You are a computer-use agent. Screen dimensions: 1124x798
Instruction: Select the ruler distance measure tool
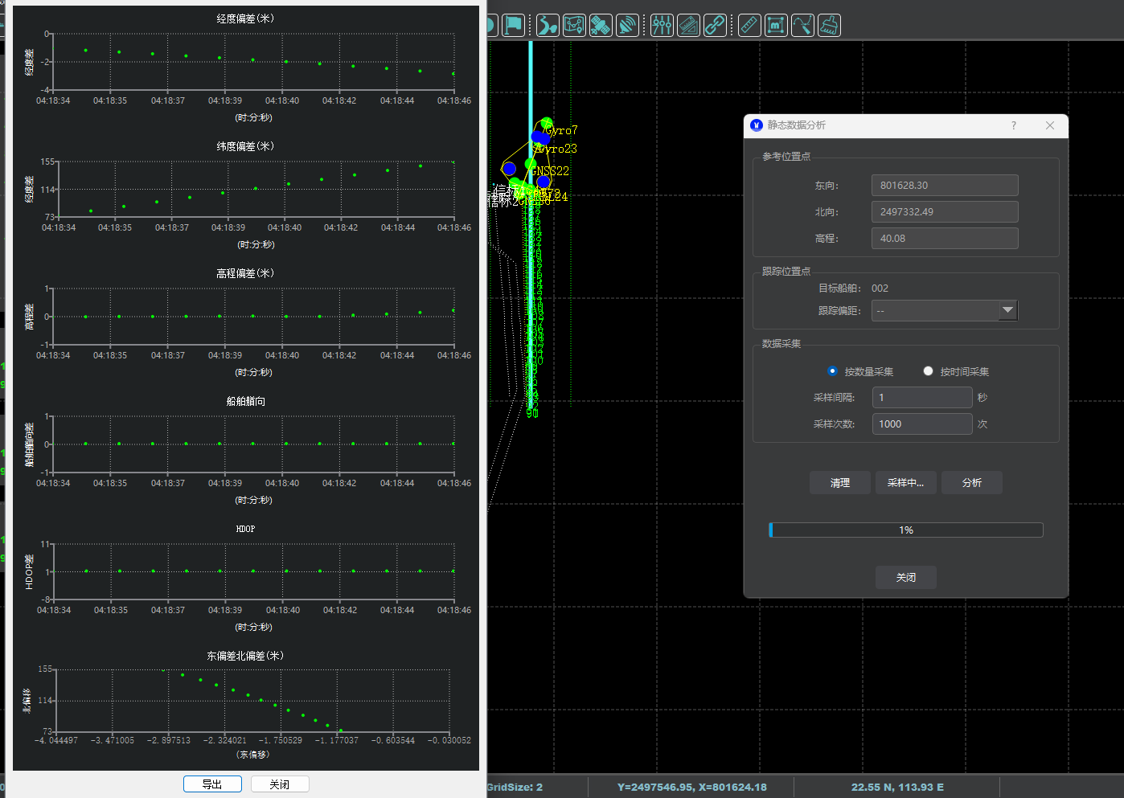click(749, 26)
